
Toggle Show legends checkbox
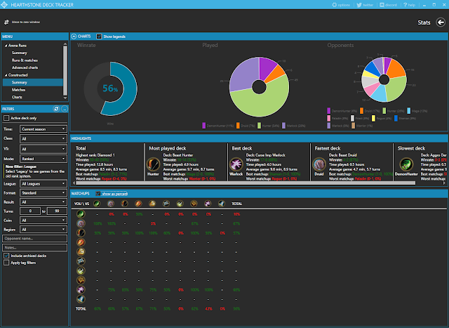pyautogui.click(x=99, y=37)
